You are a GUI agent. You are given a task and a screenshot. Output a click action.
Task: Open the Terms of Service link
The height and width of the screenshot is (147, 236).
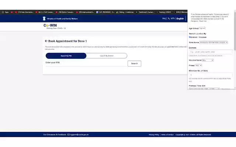click(x=167, y=135)
